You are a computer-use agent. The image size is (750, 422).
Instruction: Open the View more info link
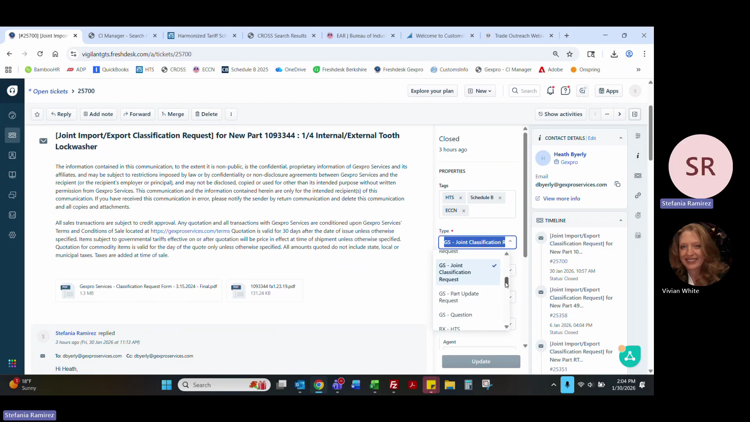[x=561, y=198]
